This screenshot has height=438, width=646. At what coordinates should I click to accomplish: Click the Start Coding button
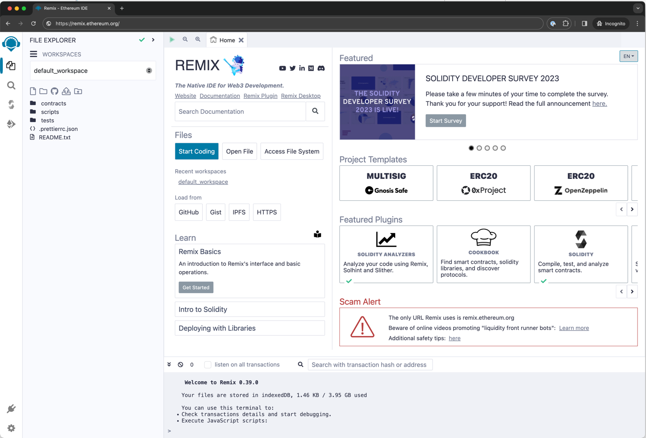196,151
